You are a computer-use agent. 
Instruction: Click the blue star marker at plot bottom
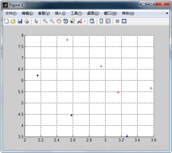pos(127,136)
